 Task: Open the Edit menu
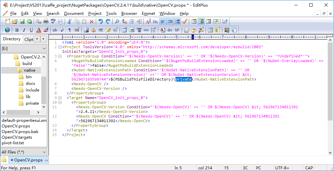click(25, 14)
